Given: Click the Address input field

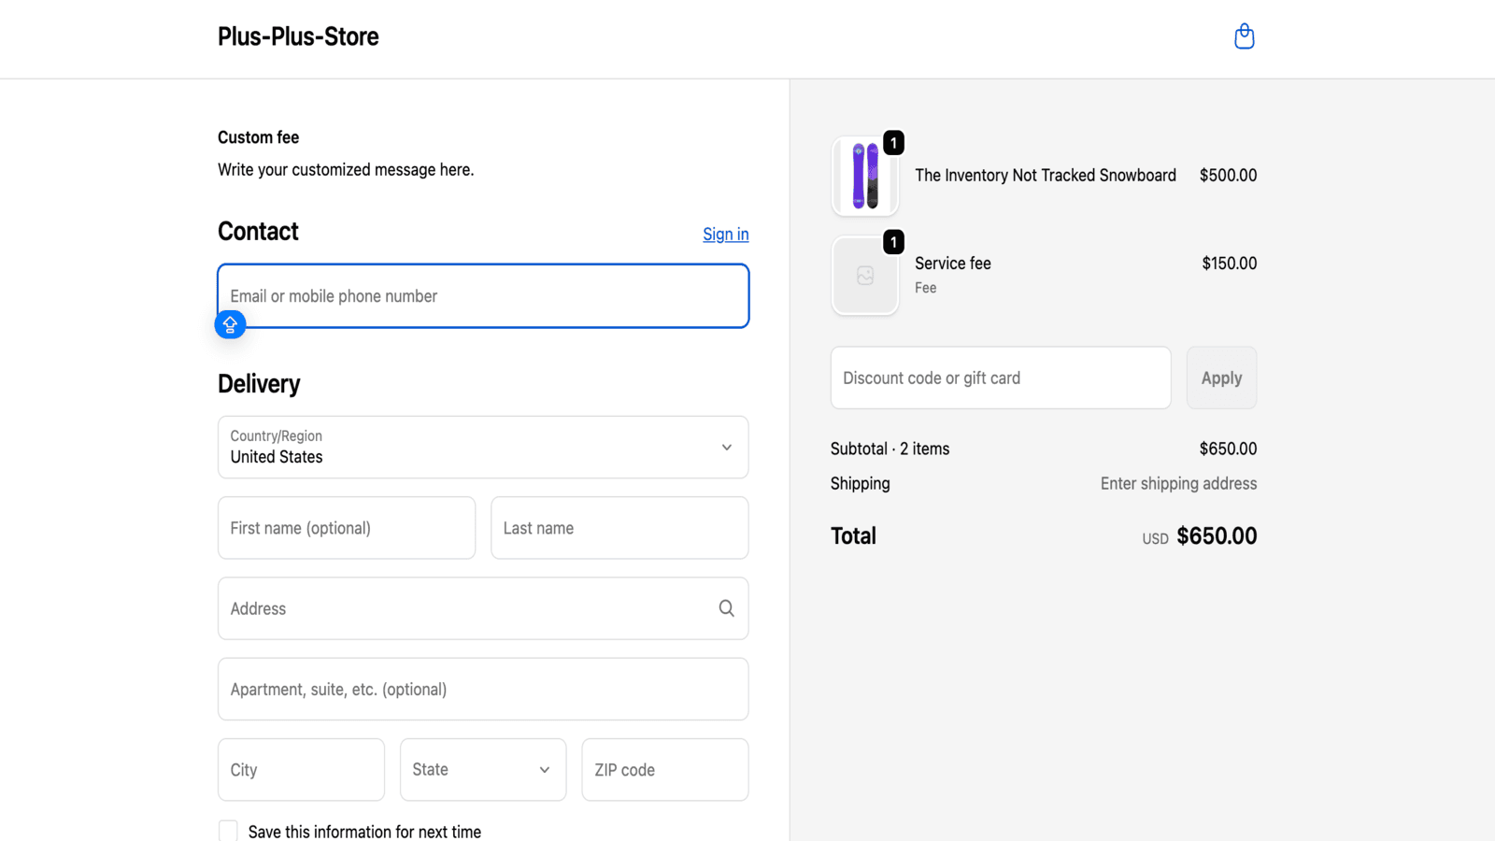Looking at the screenshot, I should click(483, 608).
